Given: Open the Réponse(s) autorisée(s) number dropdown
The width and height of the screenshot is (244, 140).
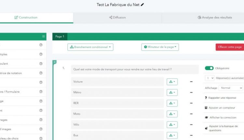Looking at the screenshot, I should pos(210,78).
